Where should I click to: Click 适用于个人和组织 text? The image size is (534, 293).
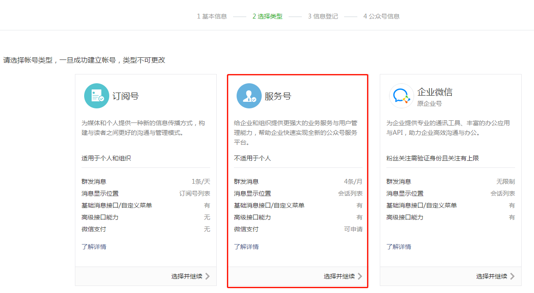(106, 158)
